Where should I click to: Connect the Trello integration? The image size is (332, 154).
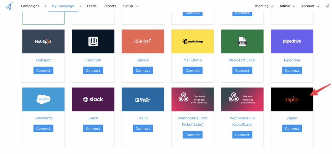(x=143, y=129)
